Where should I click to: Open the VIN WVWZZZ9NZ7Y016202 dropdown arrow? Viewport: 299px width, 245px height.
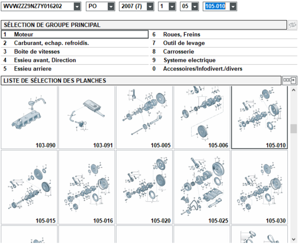(x=77, y=7)
